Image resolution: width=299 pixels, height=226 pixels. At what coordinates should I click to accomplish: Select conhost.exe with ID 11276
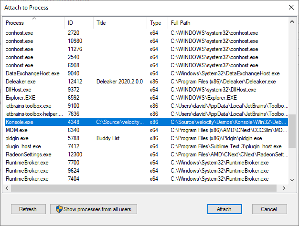point(146,49)
